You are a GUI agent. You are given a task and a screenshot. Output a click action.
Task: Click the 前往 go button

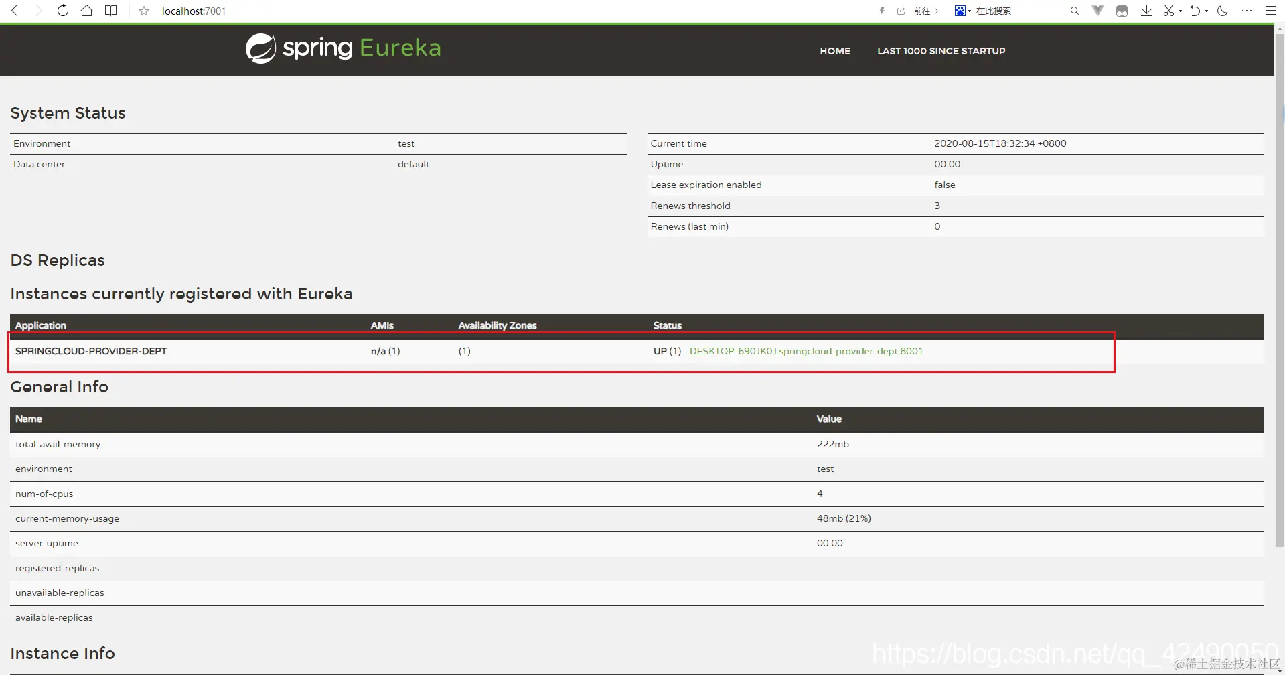point(926,11)
